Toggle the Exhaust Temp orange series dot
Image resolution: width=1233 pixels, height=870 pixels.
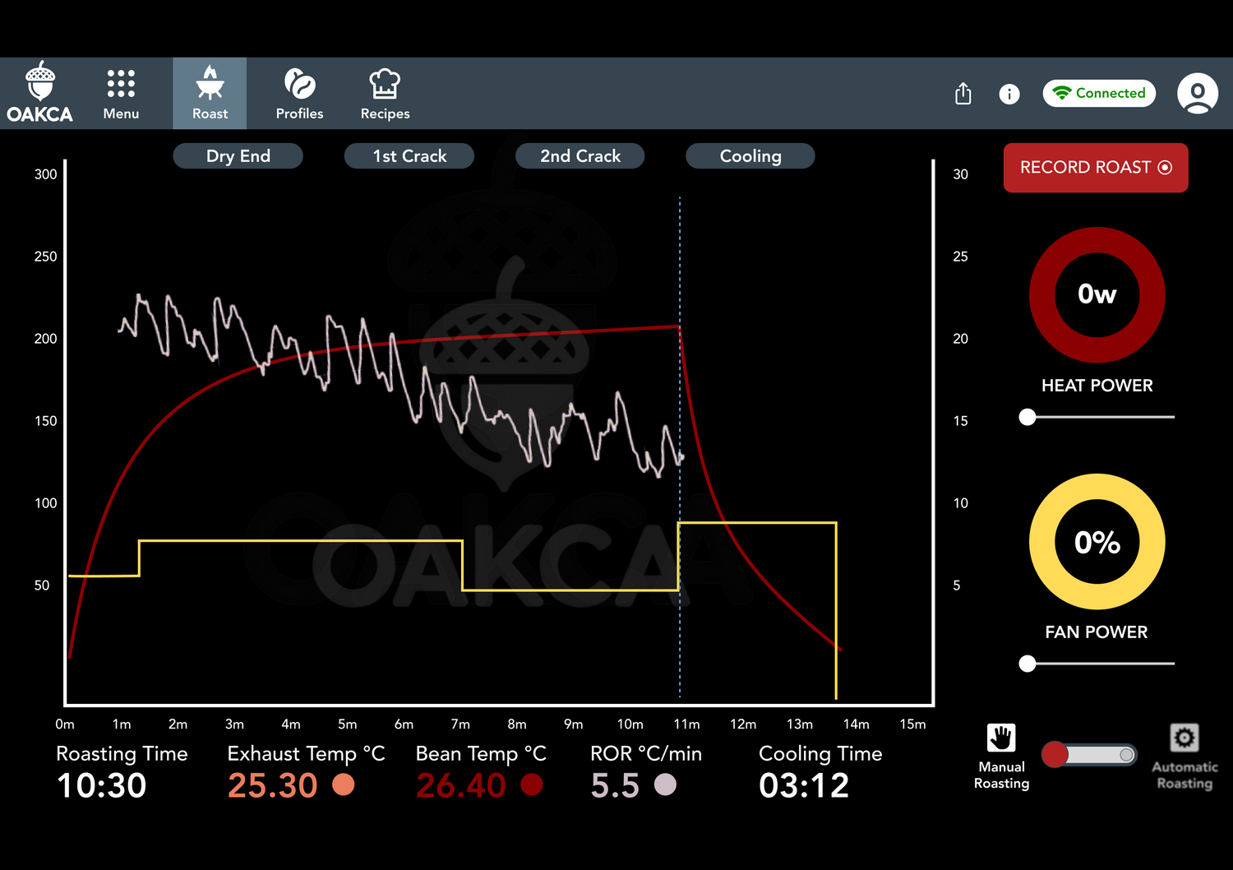pyautogui.click(x=344, y=785)
